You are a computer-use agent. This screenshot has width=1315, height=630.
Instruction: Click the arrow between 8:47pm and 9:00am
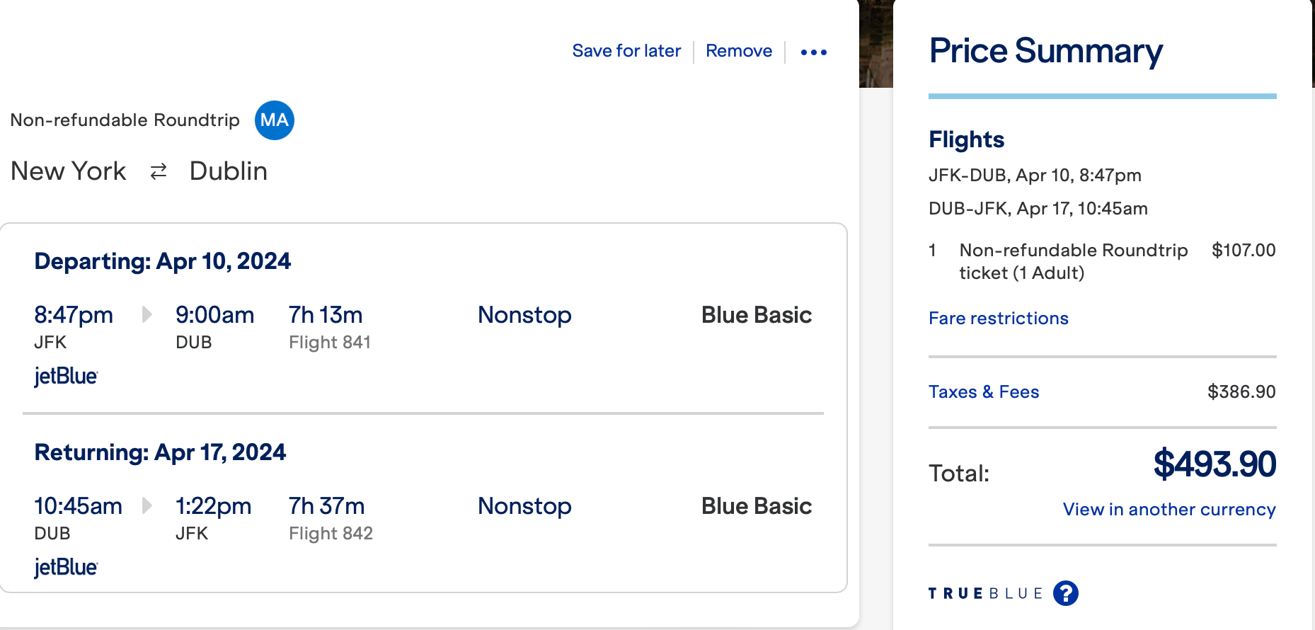point(147,314)
